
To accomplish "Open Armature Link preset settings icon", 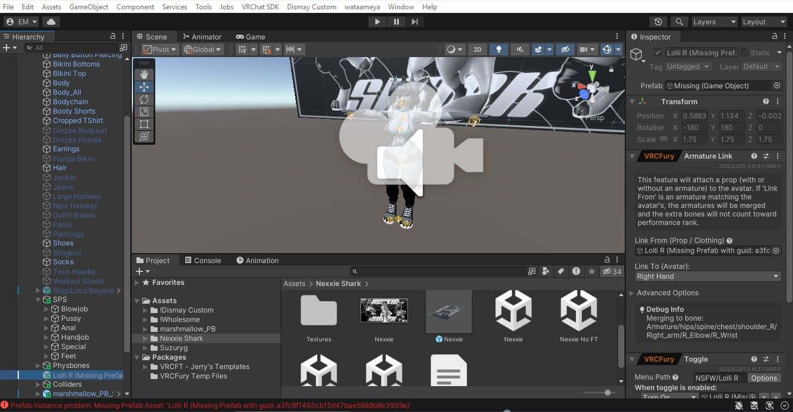I will tap(766, 156).
